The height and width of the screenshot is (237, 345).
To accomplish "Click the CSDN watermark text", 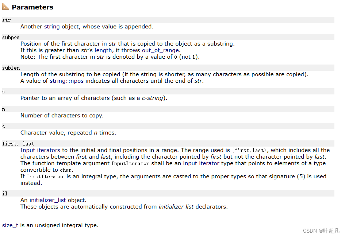I will [321, 230].
